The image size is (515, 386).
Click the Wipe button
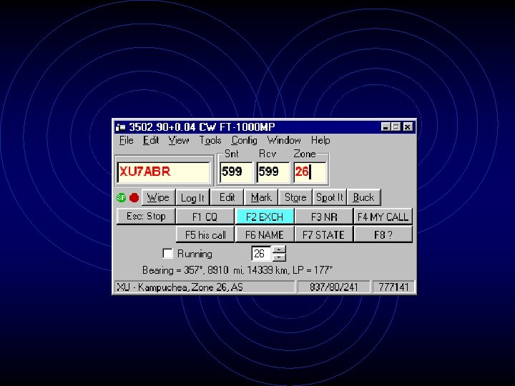pyautogui.click(x=158, y=197)
